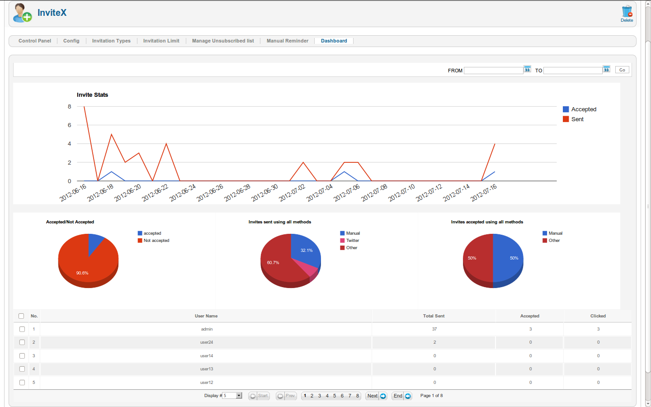Viewport: 651px width, 407px height.
Task: Check the box for the admin row
Action: (22, 329)
